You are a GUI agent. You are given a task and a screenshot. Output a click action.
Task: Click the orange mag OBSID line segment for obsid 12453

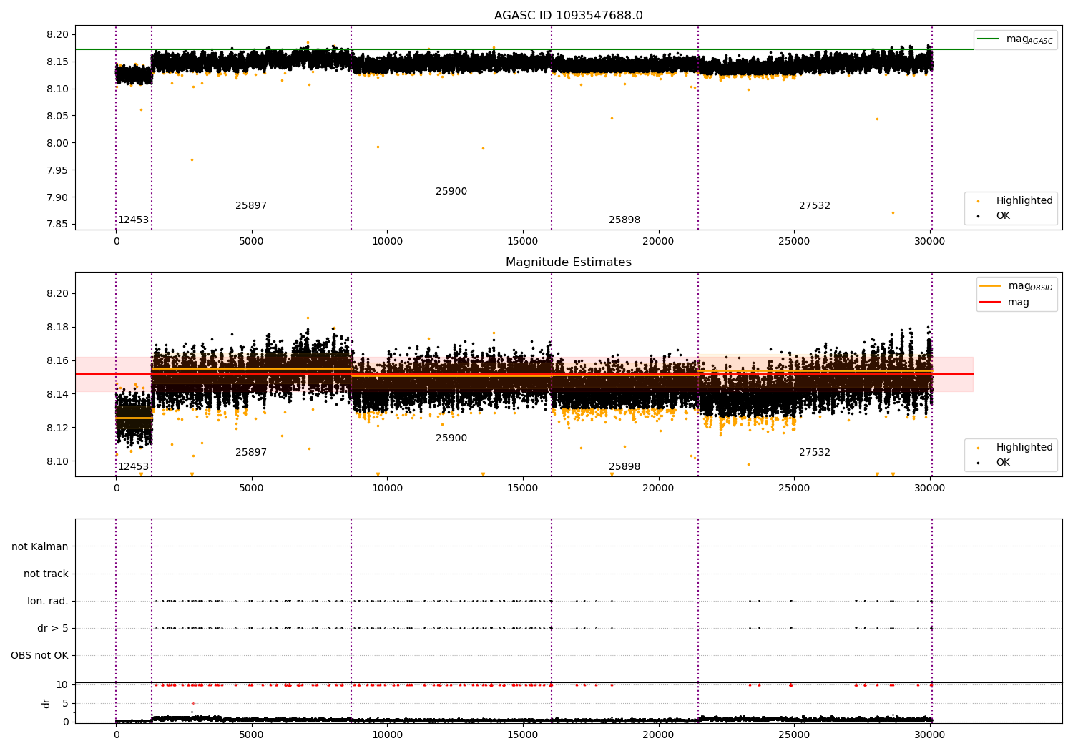[x=134, y=418]
